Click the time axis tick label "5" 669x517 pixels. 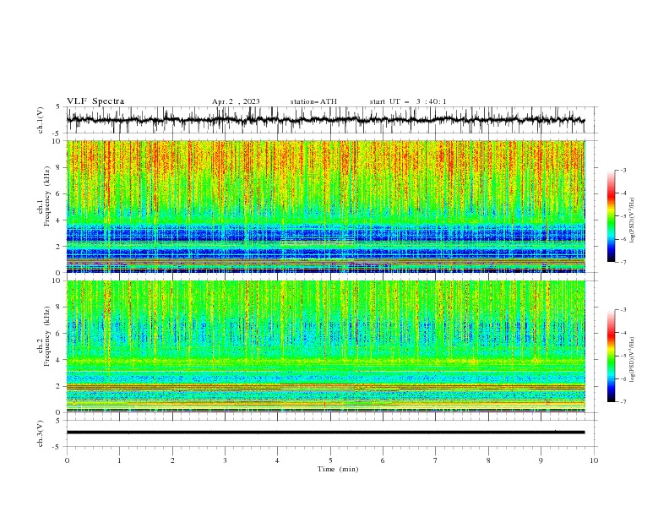click(x=330, y=460)
